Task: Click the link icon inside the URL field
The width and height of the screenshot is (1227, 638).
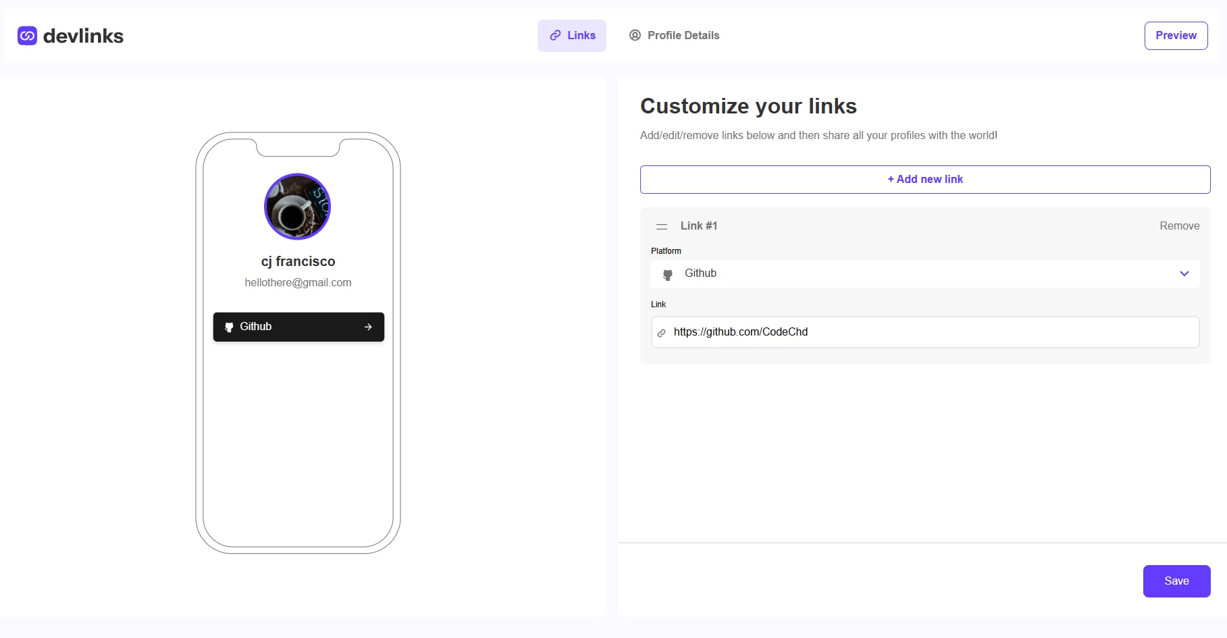Action: (661, 332)
